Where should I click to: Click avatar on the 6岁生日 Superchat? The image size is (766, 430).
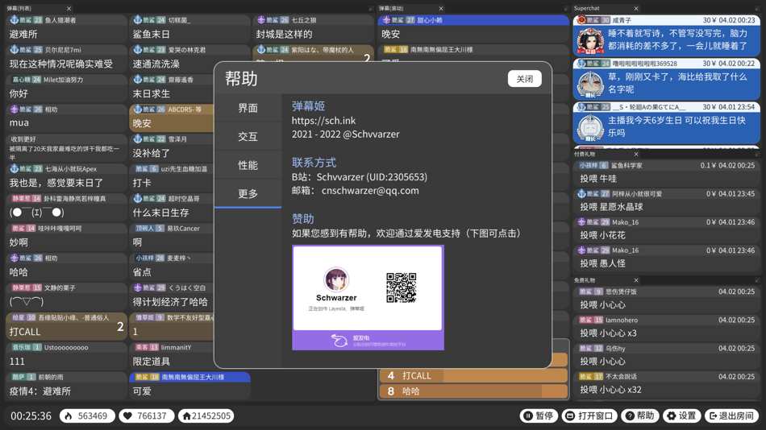[x=590, y=127]
